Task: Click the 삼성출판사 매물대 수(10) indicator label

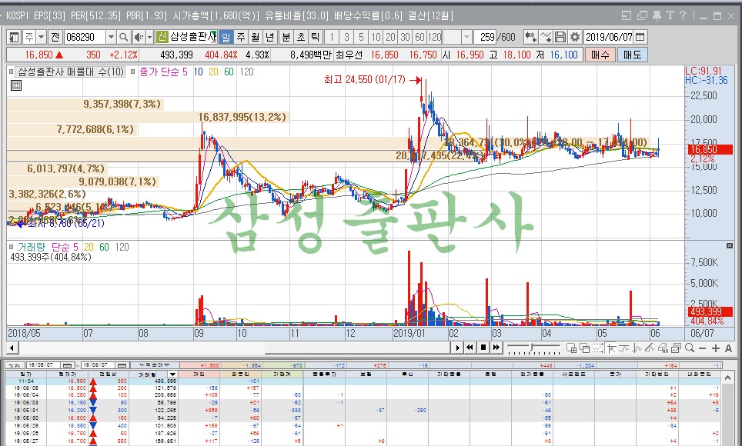Action: point(71,72)
